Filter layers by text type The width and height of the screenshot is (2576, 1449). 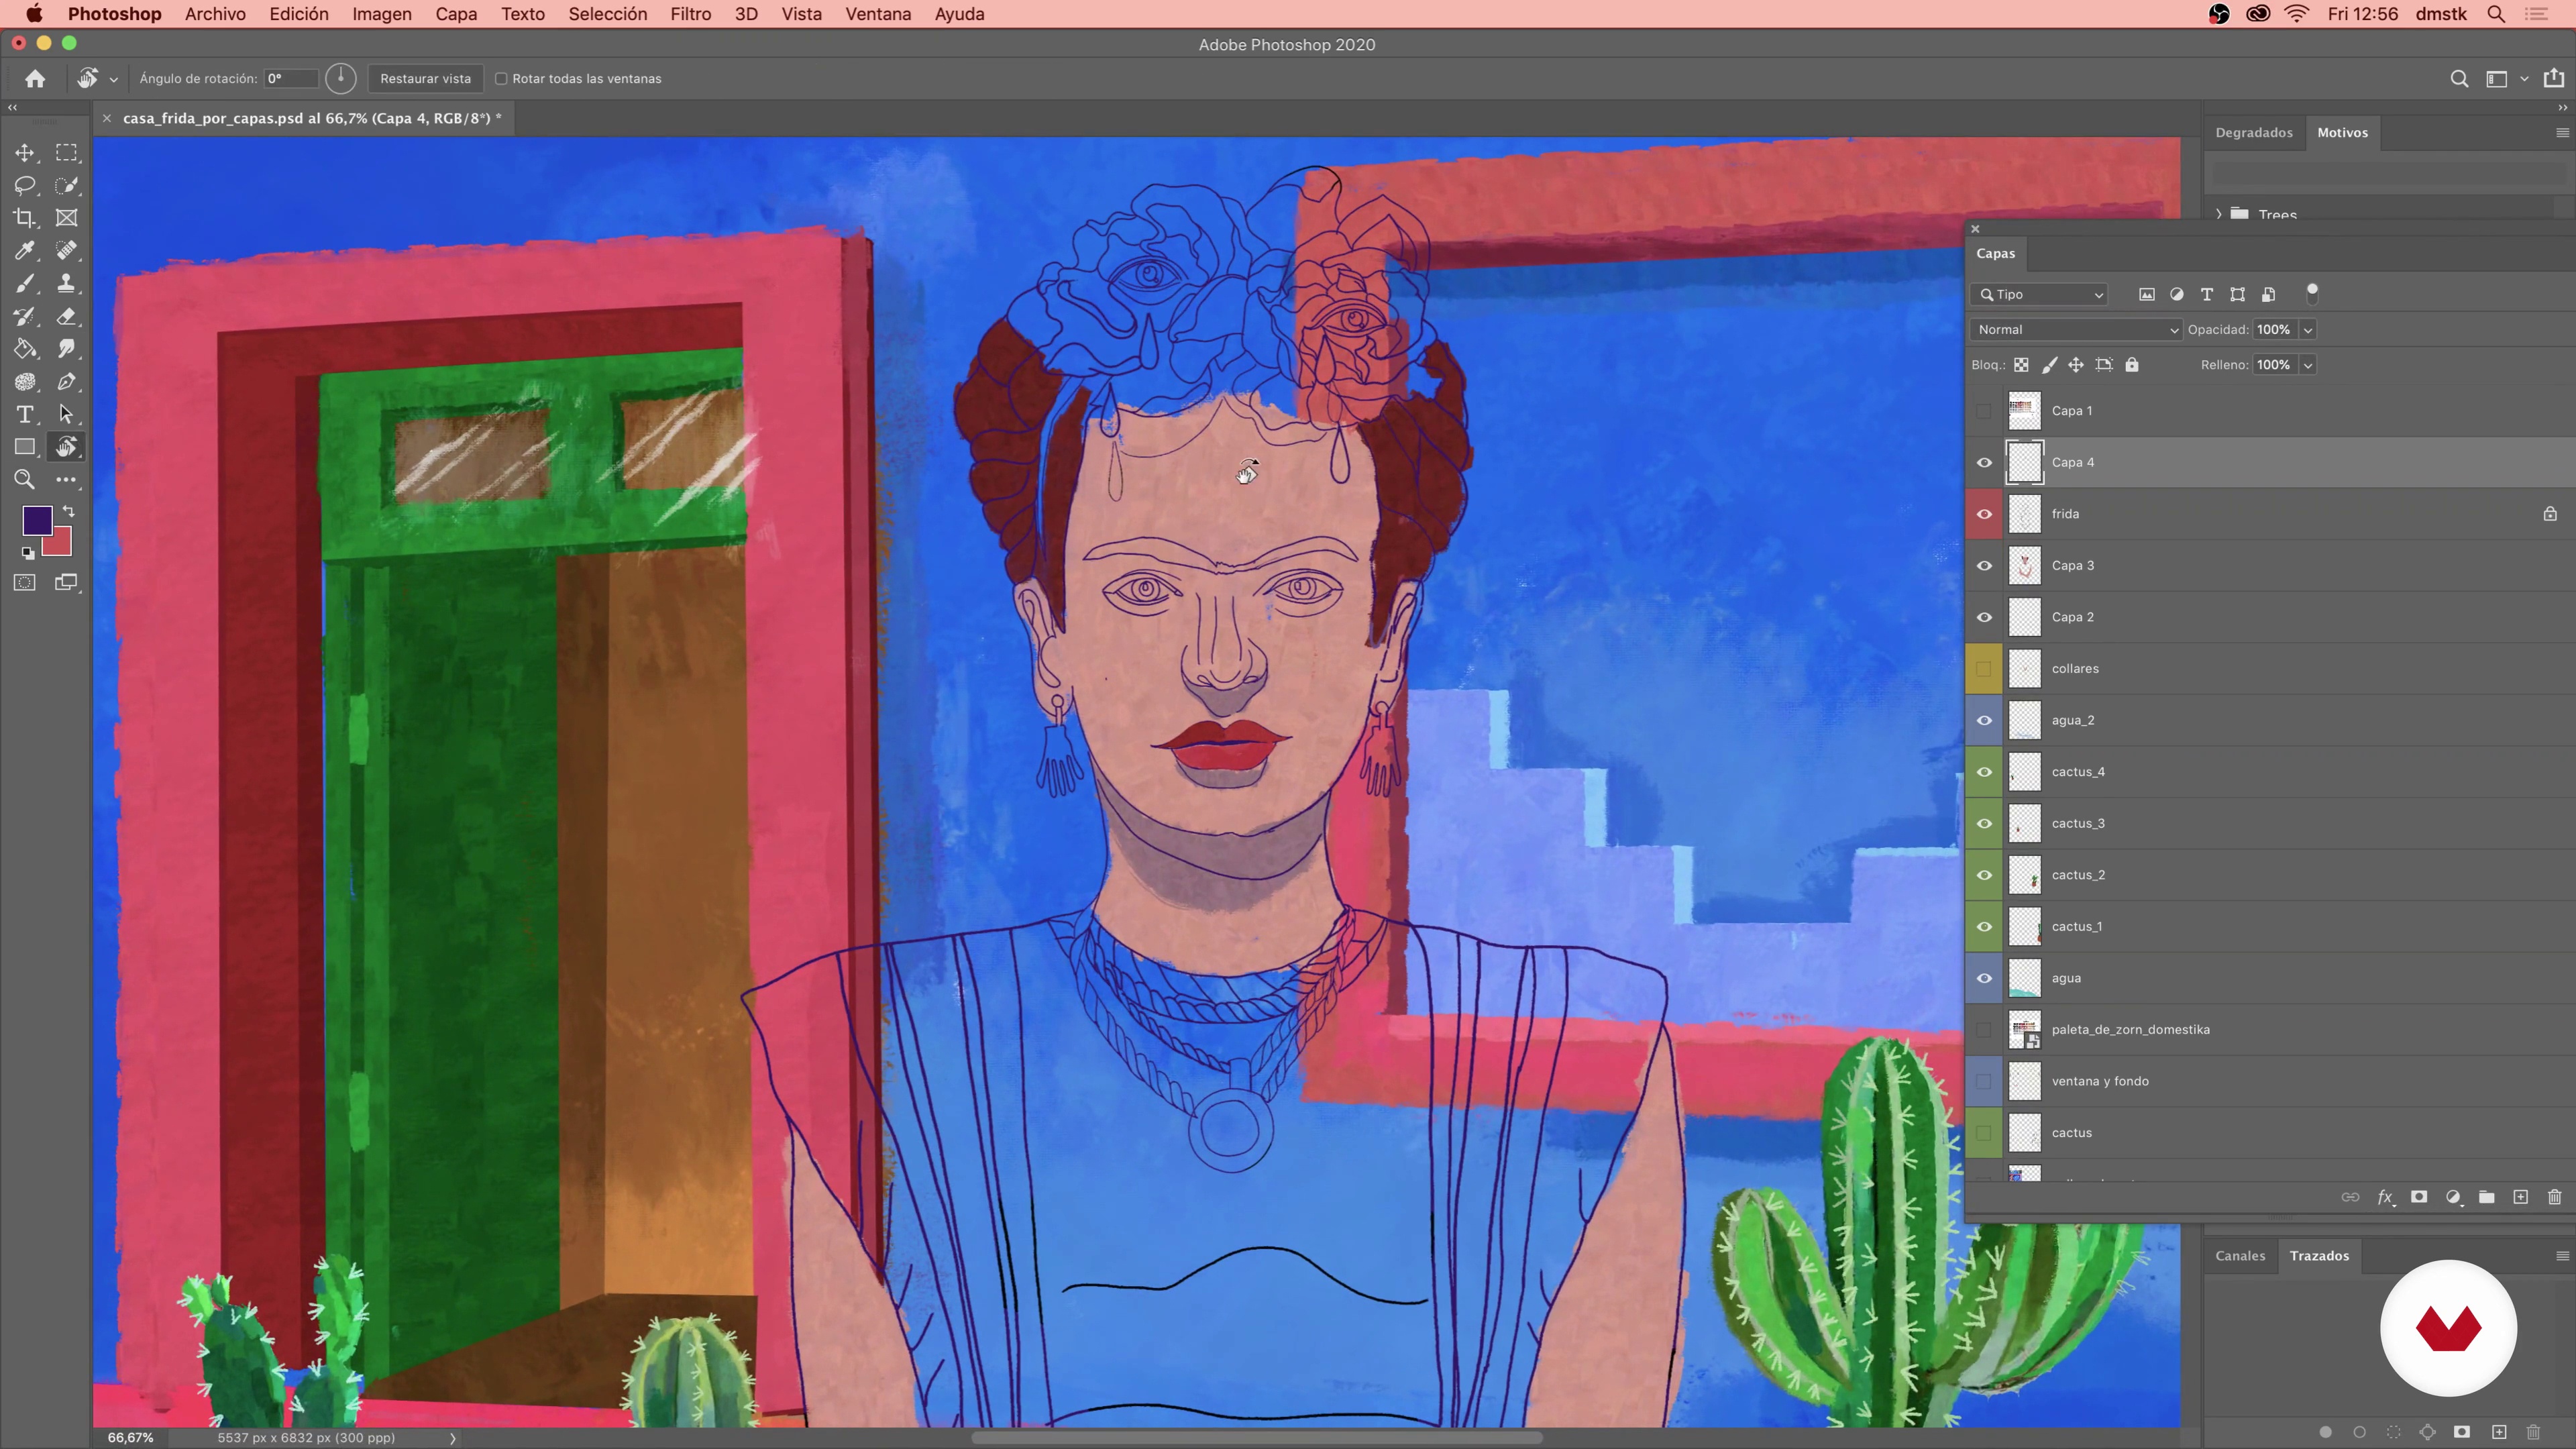tap(2207, 295)
